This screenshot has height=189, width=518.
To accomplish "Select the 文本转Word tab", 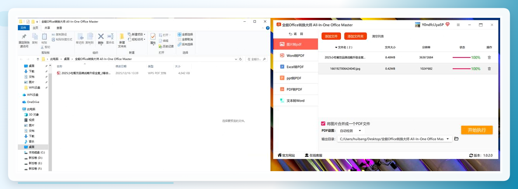I will point(295,101).
